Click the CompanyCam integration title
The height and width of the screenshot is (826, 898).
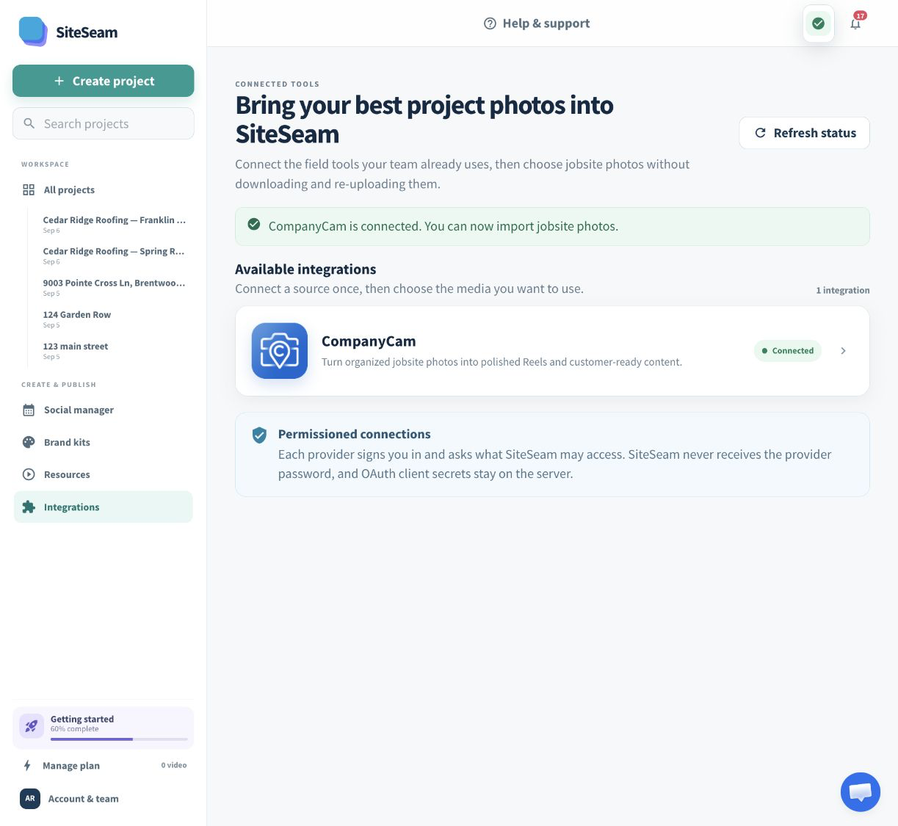click(x=369, y=341)
